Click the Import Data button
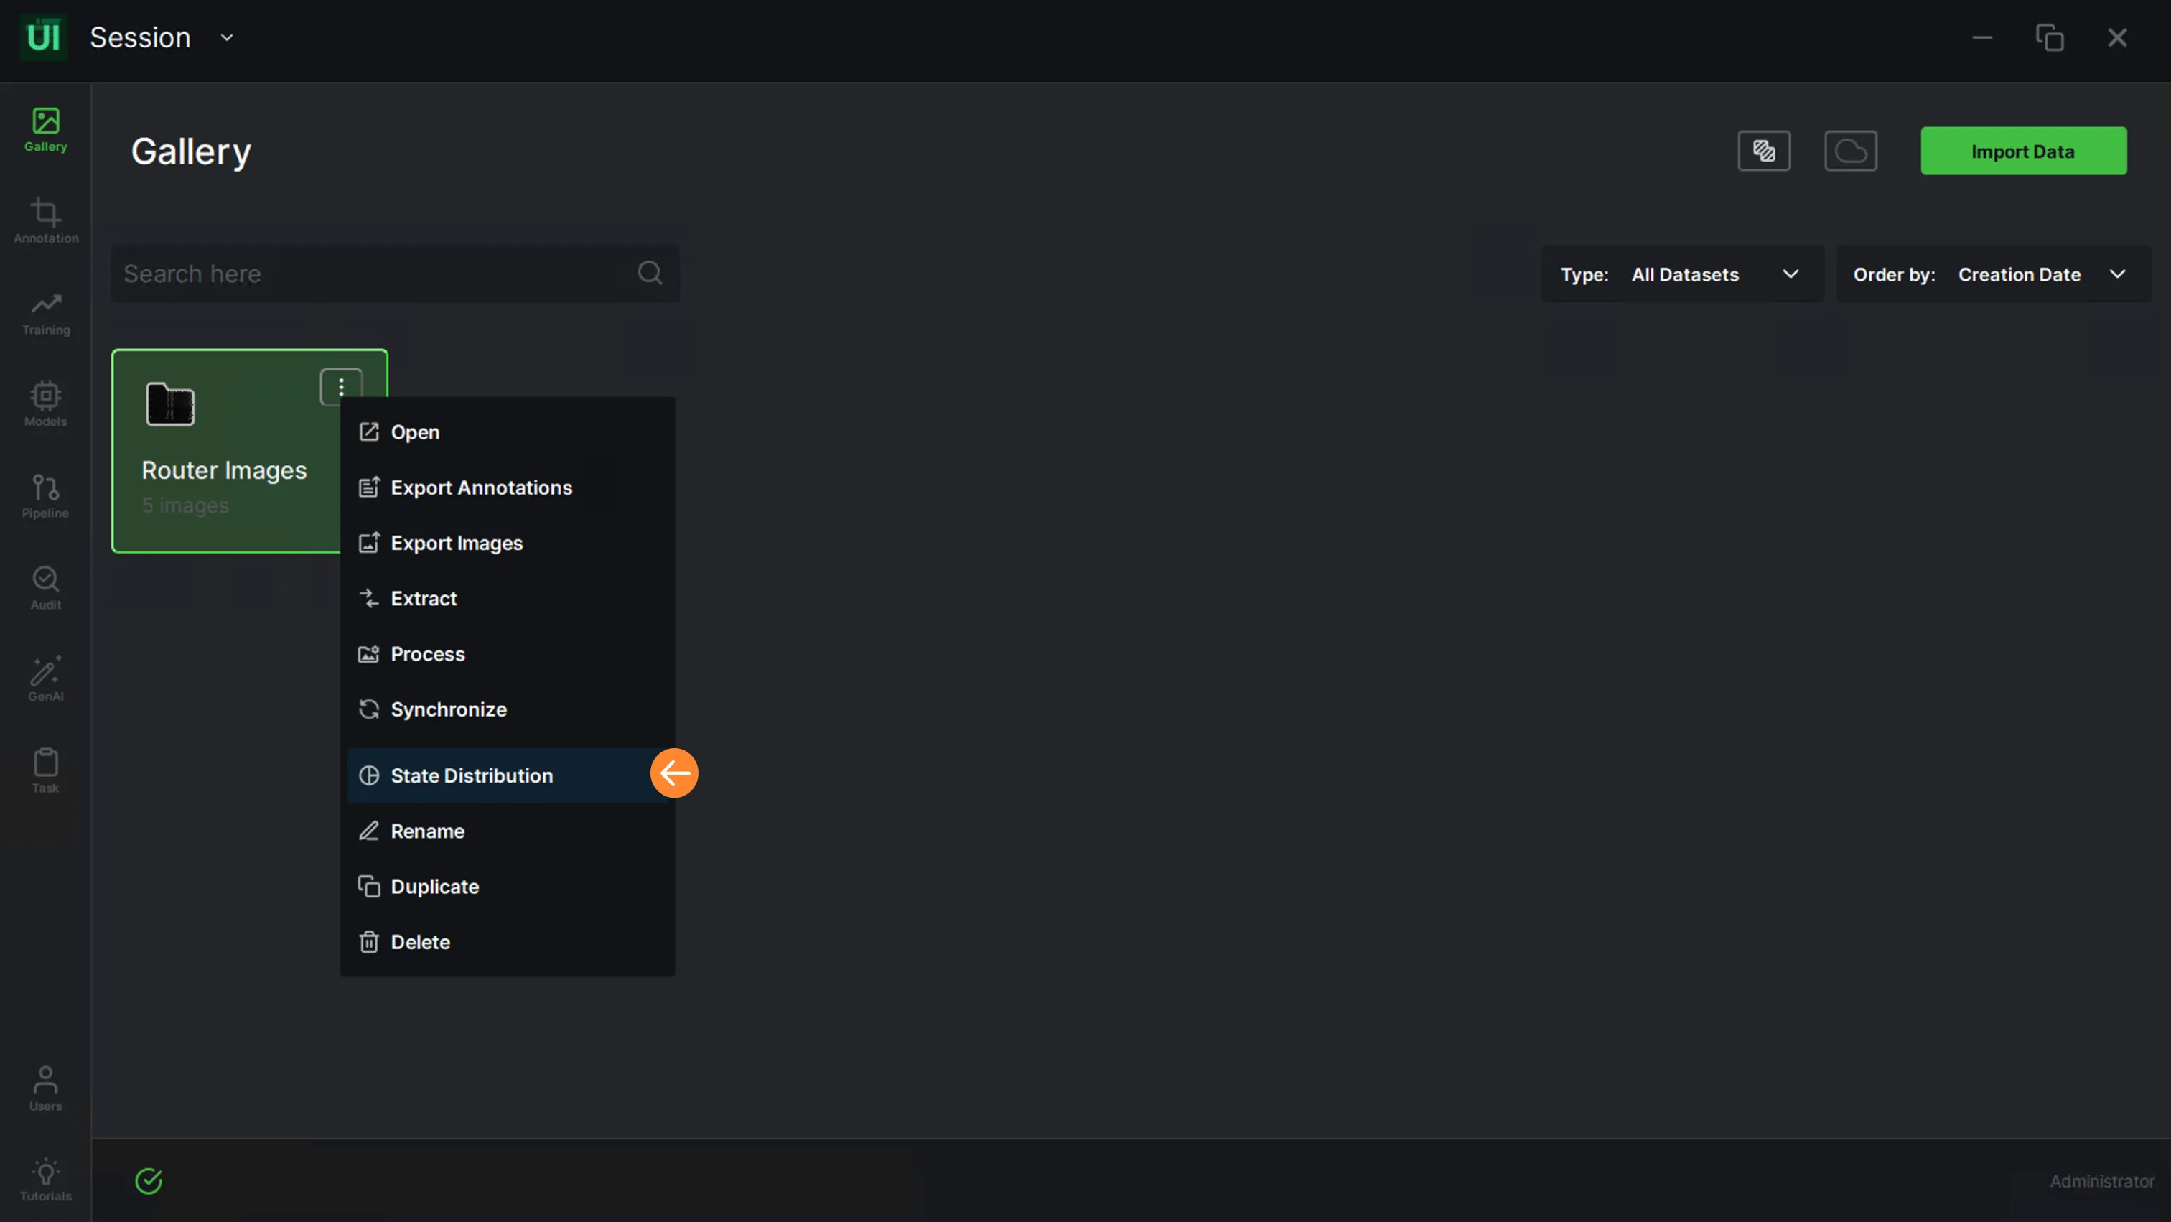The height and width of the screenshot is (1222, 2171). pos(2024,151)
